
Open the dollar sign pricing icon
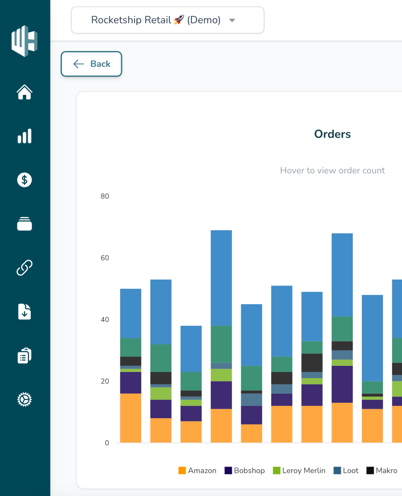pyautogui.click(x=24, y=180)
